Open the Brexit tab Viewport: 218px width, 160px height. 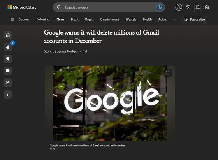pos(75,19)
